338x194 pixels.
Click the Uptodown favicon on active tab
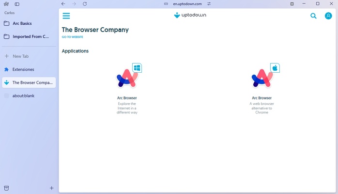6,82
